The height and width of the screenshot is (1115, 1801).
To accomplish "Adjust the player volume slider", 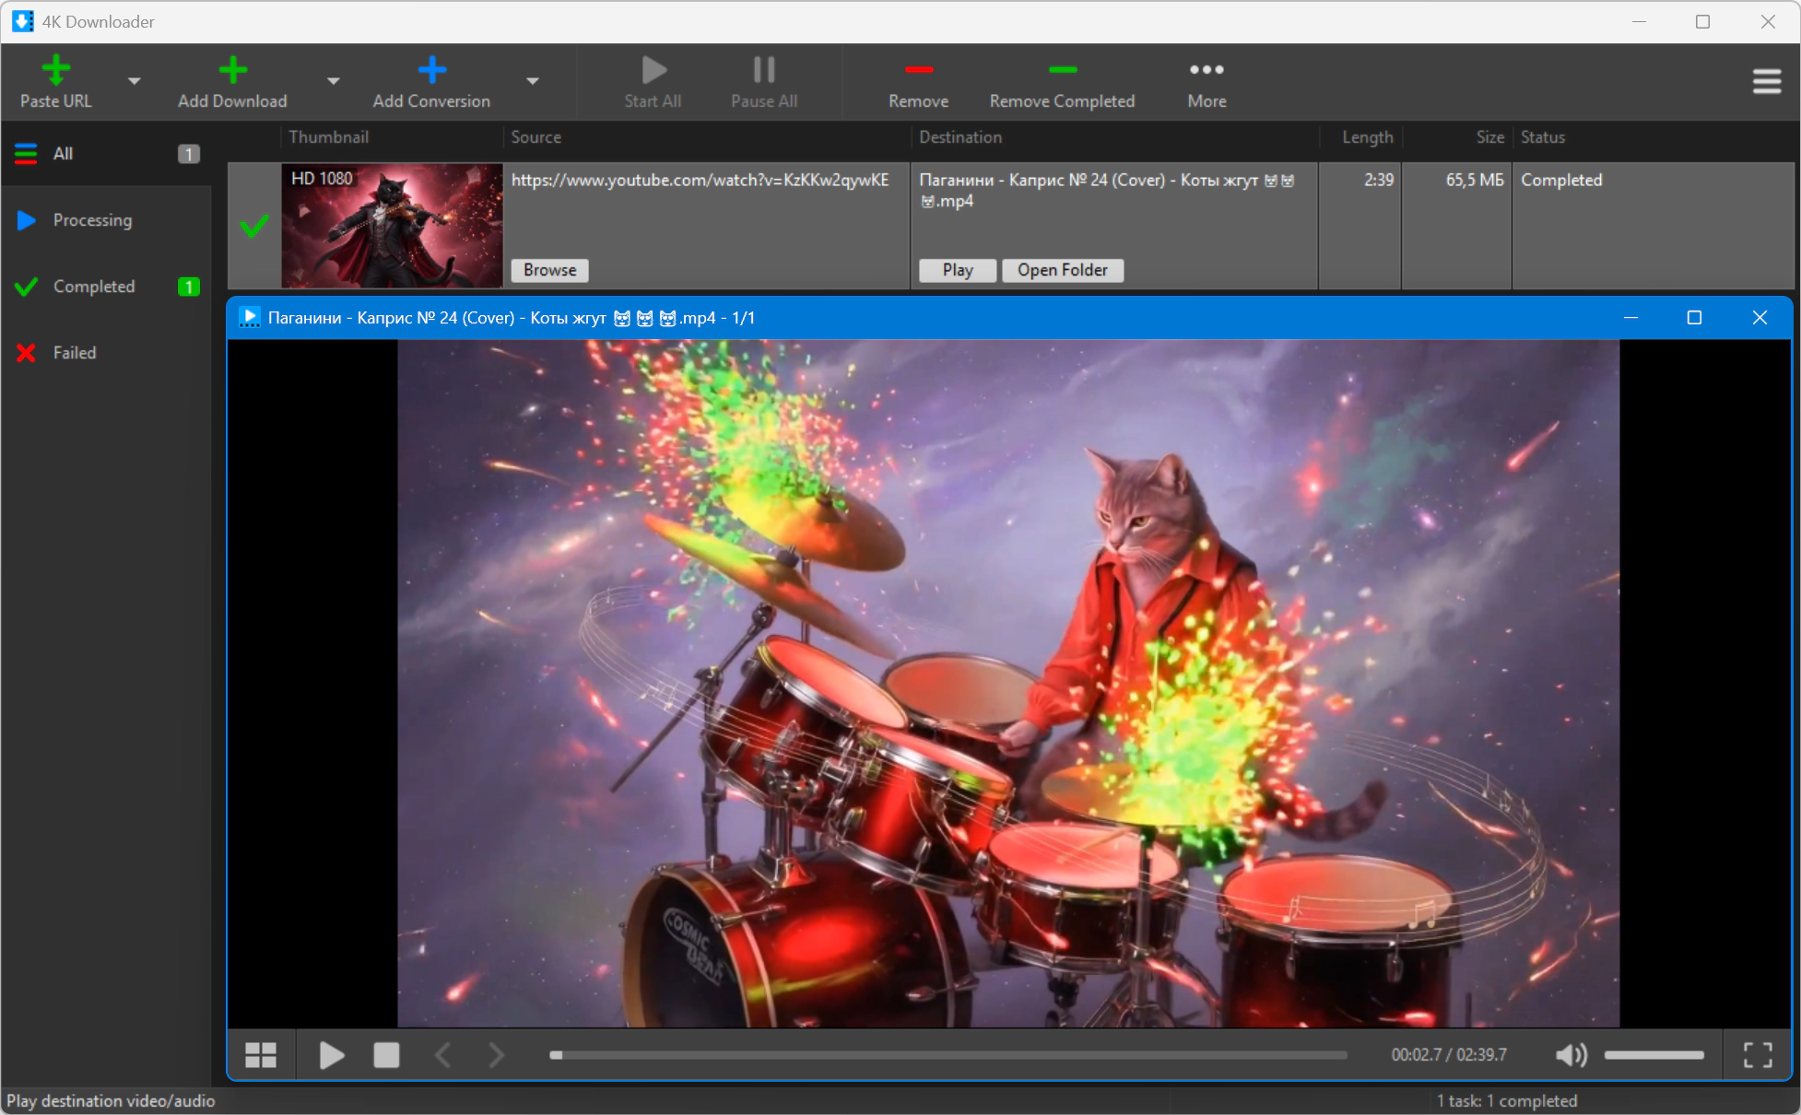I will click(x=1654, y=1055).
